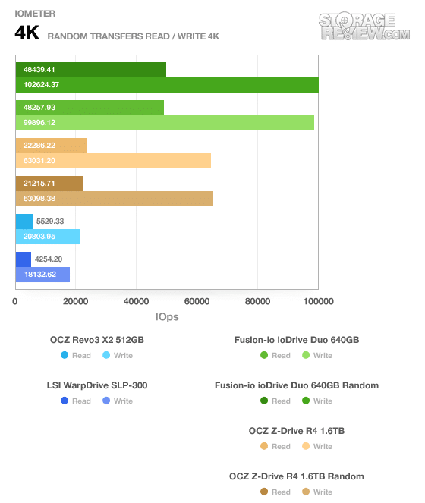Click OCZ Z-Drive R4 1.6TB Read dot
425x503 pixels.
pos(264,446)
